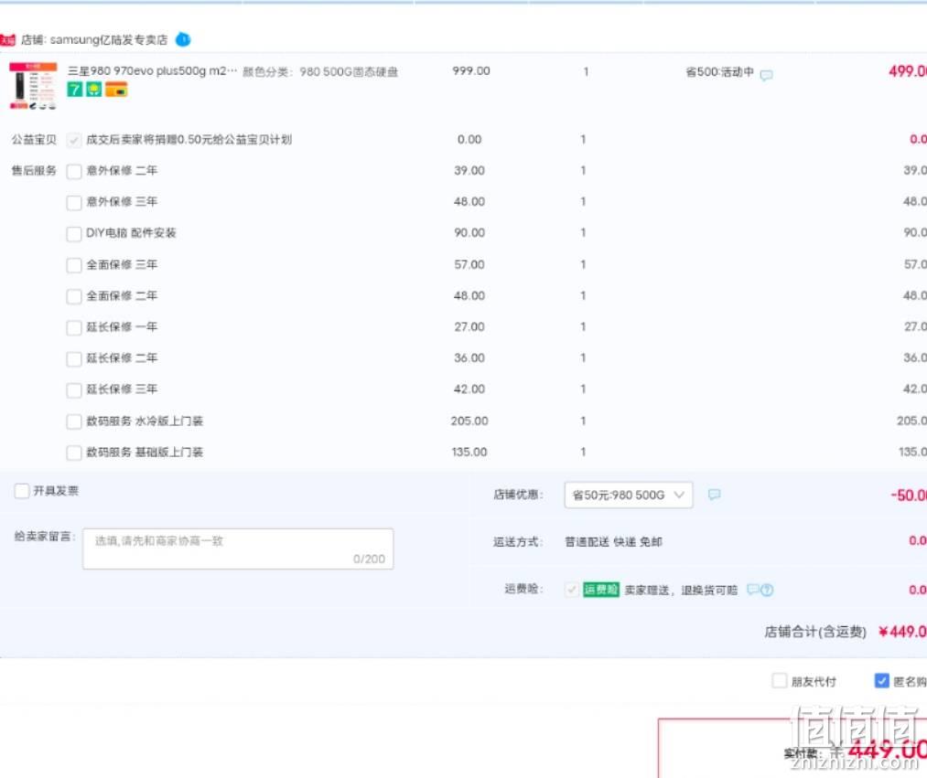Check the 意外保修 三年 option
Image resolution: width=927 pixels, height=778 pixels.
coord(74,203)
